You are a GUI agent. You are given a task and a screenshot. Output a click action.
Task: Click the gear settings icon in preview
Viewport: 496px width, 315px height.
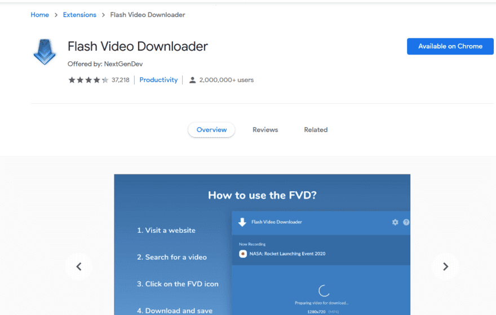click(x=395, y=222)
